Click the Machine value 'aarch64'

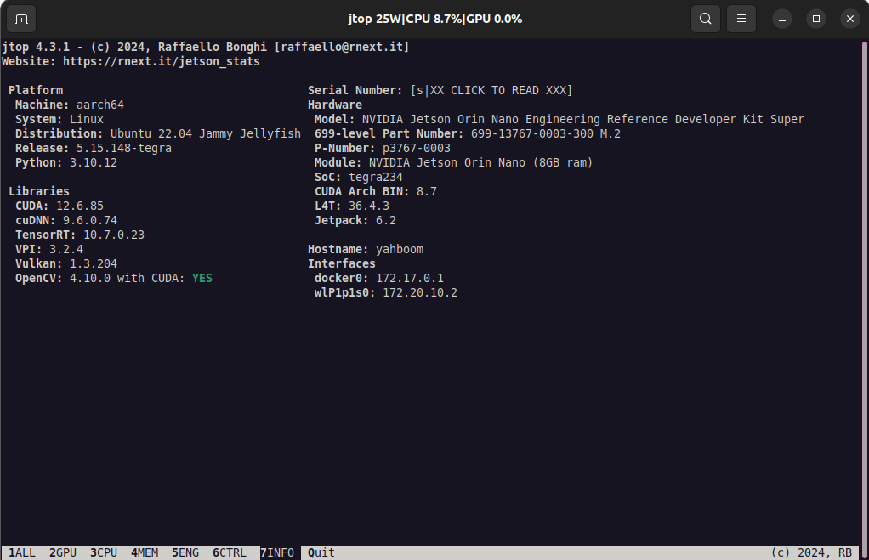pyautogui.click(x=100, y=105)
